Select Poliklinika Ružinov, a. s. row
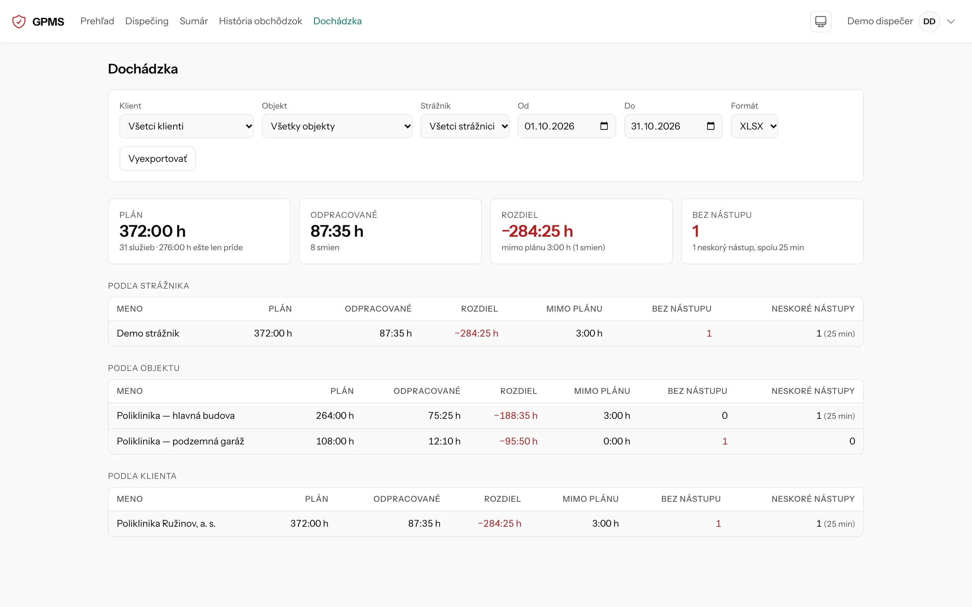The image size is (972, 607). [486, 523]
